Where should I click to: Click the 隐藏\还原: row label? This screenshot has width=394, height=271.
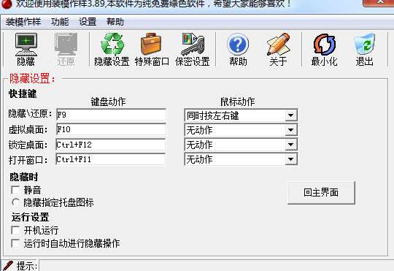click(x=30, y=114)
